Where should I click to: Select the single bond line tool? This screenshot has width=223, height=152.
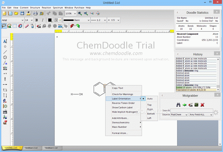(5, 52)
